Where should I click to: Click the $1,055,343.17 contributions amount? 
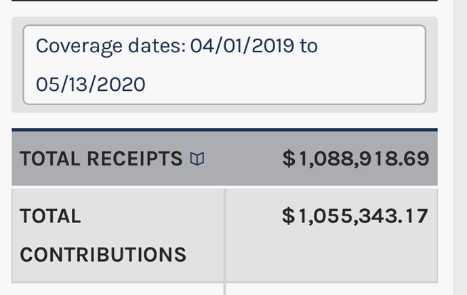point(355,216)
